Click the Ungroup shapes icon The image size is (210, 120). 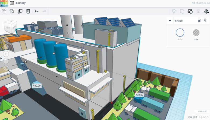[190, 11]
